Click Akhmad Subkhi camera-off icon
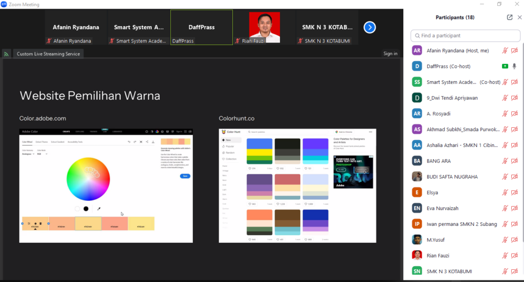The height and width of the screenshot is (282, 524). 515,129
